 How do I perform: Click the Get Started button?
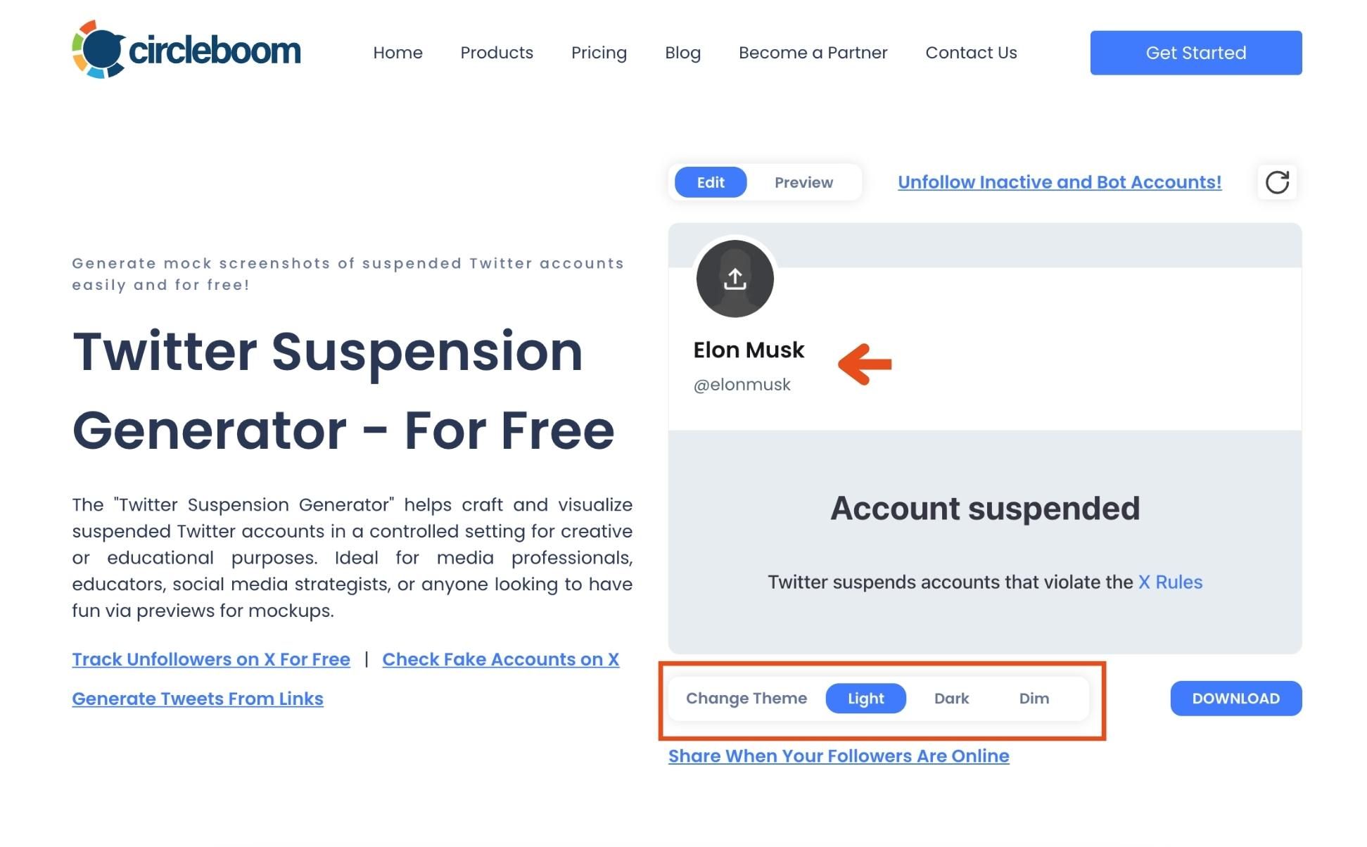pyautogui.click(x=1196, y=53)
